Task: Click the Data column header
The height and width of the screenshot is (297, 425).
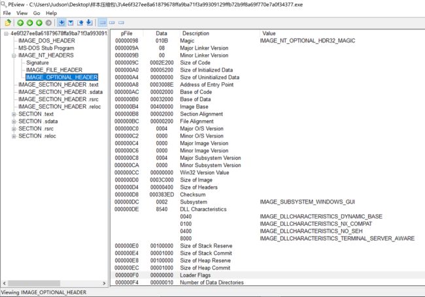Action: point(161,33)
